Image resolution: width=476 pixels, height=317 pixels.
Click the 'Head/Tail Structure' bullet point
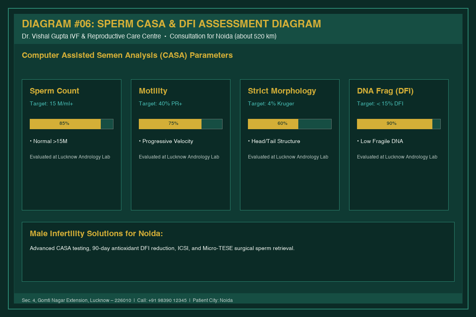(x=274, y=141)
